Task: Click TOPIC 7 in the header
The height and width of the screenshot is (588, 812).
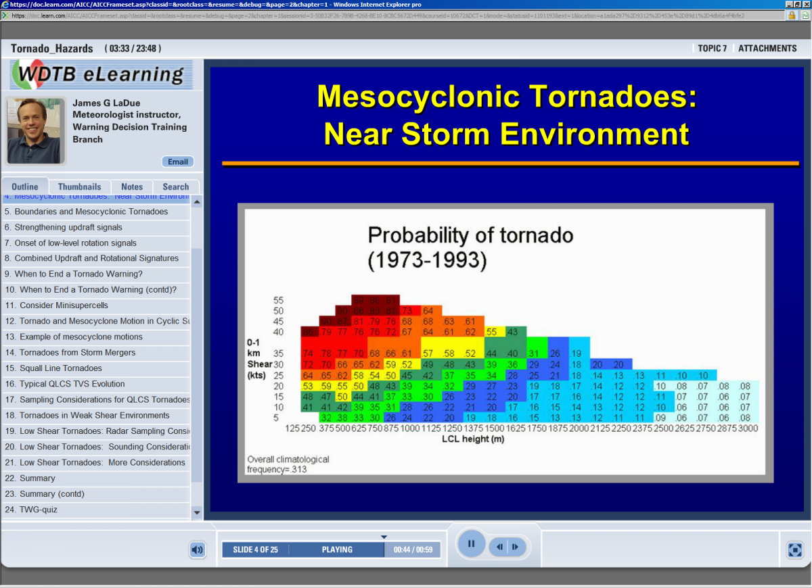Action: (x=713, y=48)
